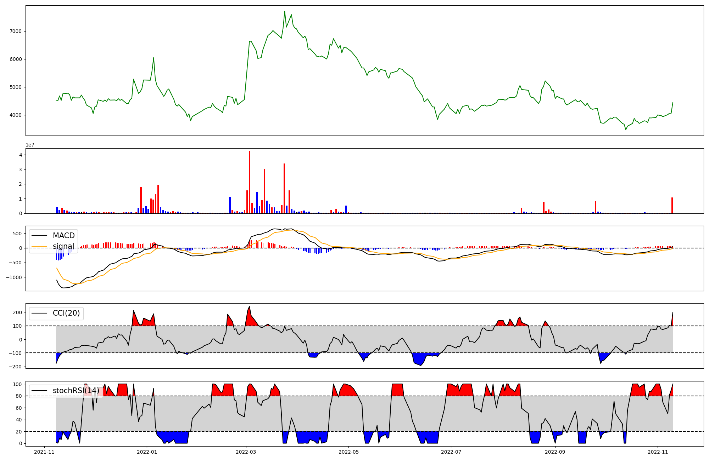Screen dimensions: 709x460
Task: Click the 2022-05 x-axis date label
Action: (348, 452)
